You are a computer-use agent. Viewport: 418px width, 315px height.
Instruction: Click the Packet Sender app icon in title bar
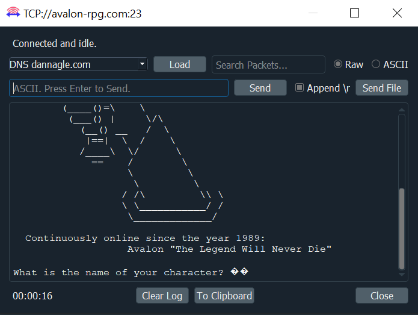pyautogui.click(x=13, y=13)
